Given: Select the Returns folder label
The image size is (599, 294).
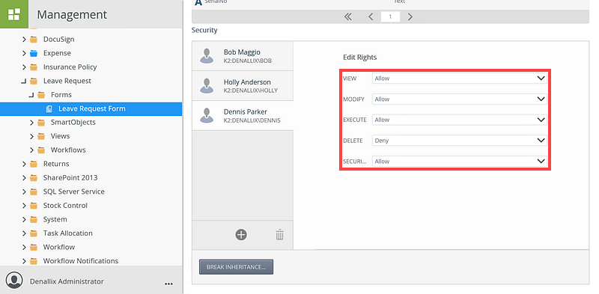Looking at the screenshot, I should [x=56, y=164].
